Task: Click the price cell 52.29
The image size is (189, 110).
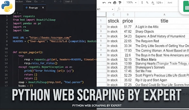Action: click(128, 75)
